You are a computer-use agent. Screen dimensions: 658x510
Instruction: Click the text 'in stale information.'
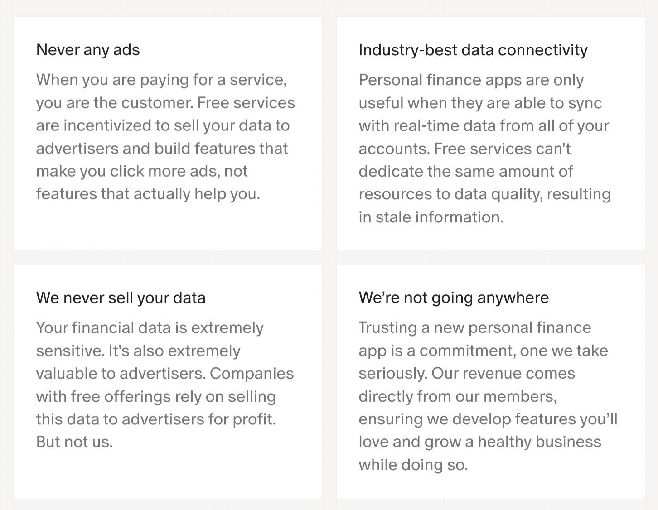[431, 217]
